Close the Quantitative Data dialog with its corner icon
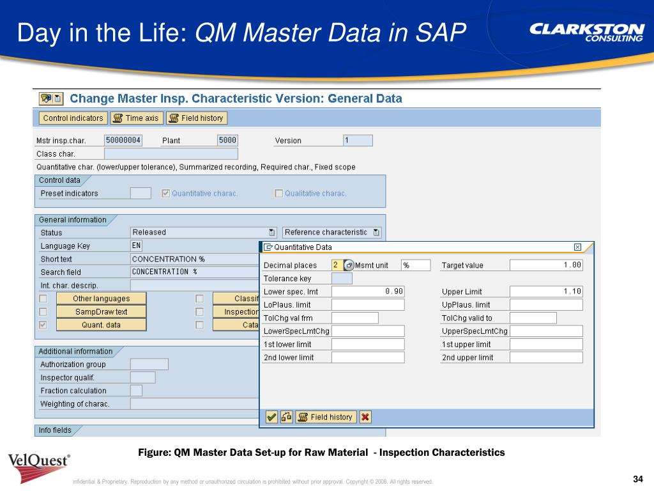Viewport: 654px width, 491px height. (577, 247)
